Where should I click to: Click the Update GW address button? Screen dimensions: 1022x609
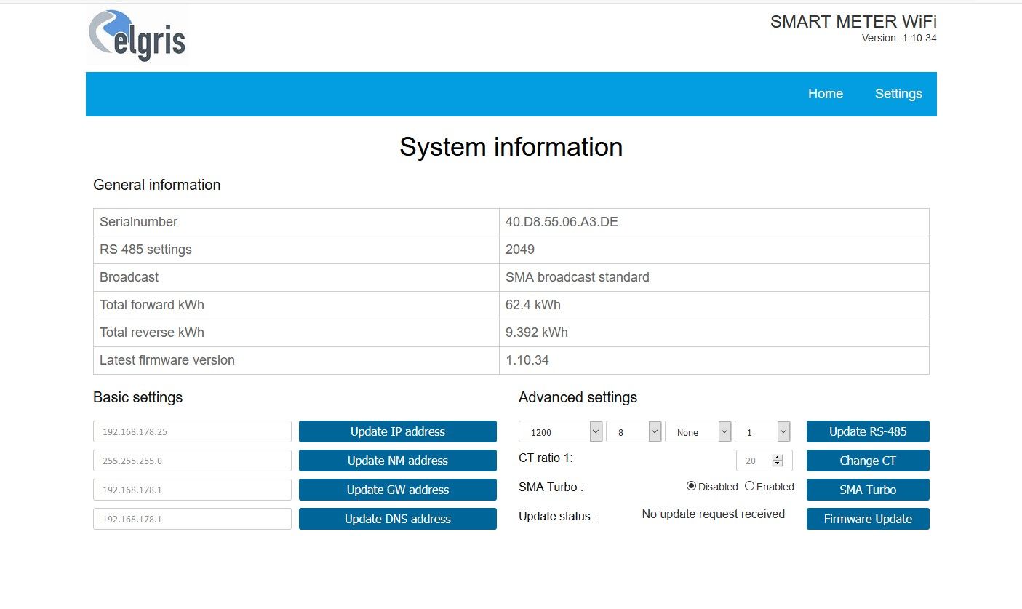click(397, 490)
